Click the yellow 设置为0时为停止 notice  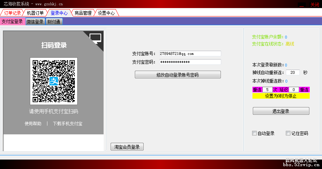[281, 96]
